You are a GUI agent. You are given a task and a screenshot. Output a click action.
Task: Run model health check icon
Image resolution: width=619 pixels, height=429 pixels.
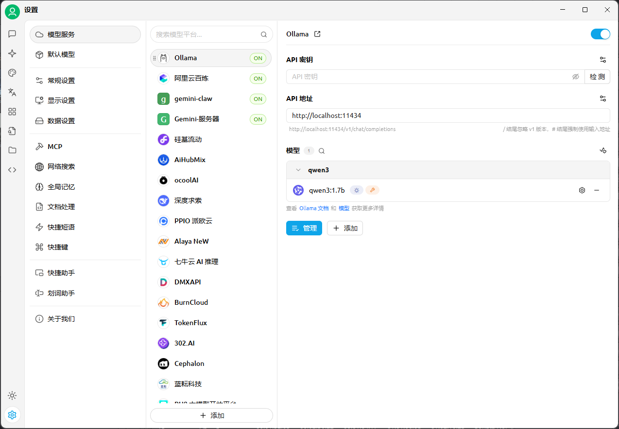pos(603,150)
